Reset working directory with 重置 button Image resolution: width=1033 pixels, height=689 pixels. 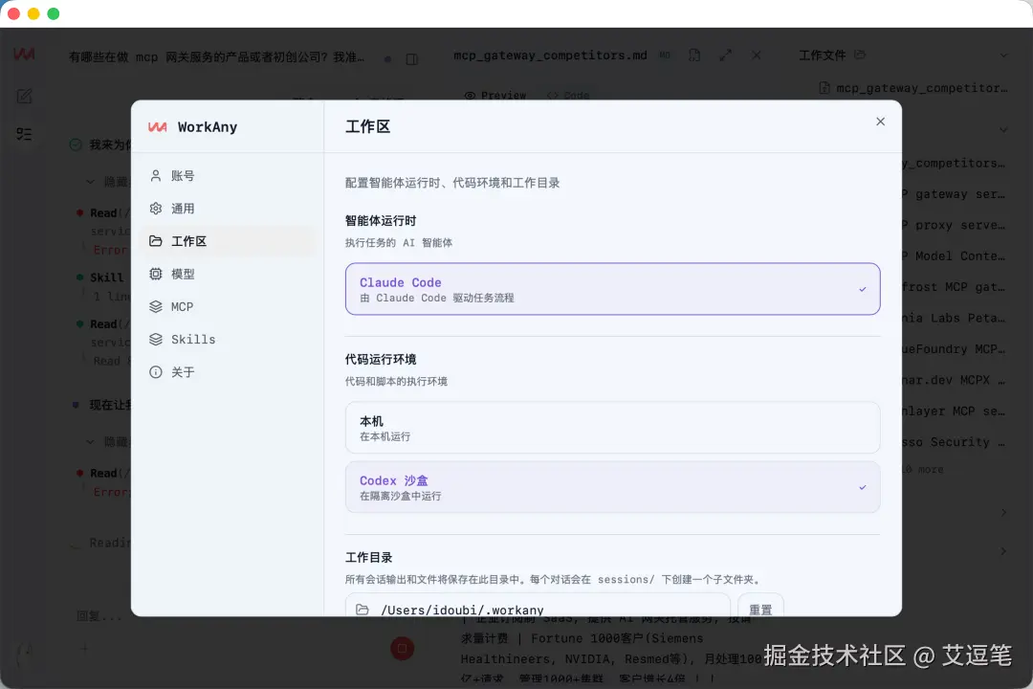(x=760, y=607)
